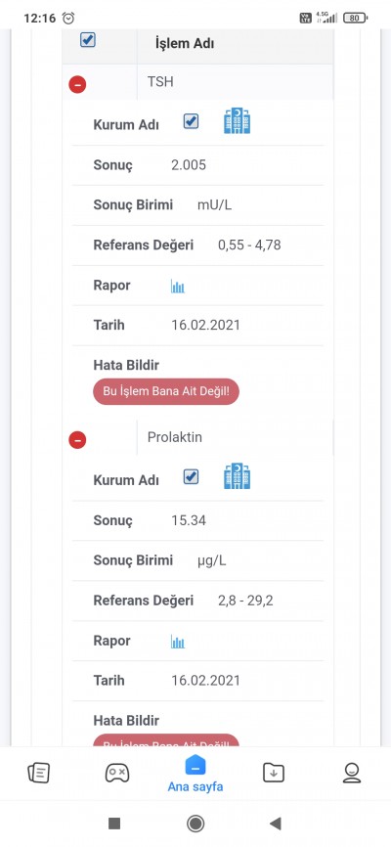The height and width of the screenshot is (847, 391).
Task: Toggle the İşlem Adı header checkbox
Action: pos(88,40)
